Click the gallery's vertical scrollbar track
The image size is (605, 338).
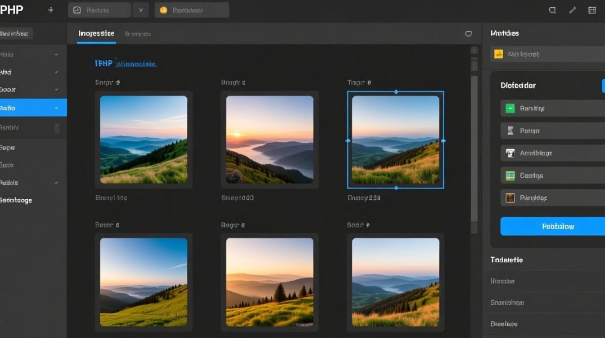474,149
